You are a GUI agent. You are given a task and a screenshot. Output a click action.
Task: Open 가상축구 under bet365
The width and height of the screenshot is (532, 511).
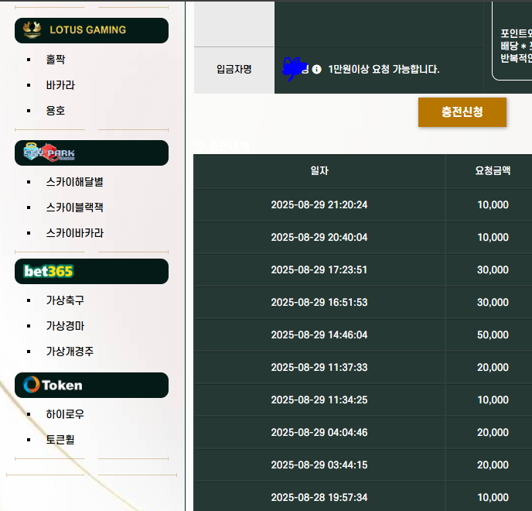point(65,300)
